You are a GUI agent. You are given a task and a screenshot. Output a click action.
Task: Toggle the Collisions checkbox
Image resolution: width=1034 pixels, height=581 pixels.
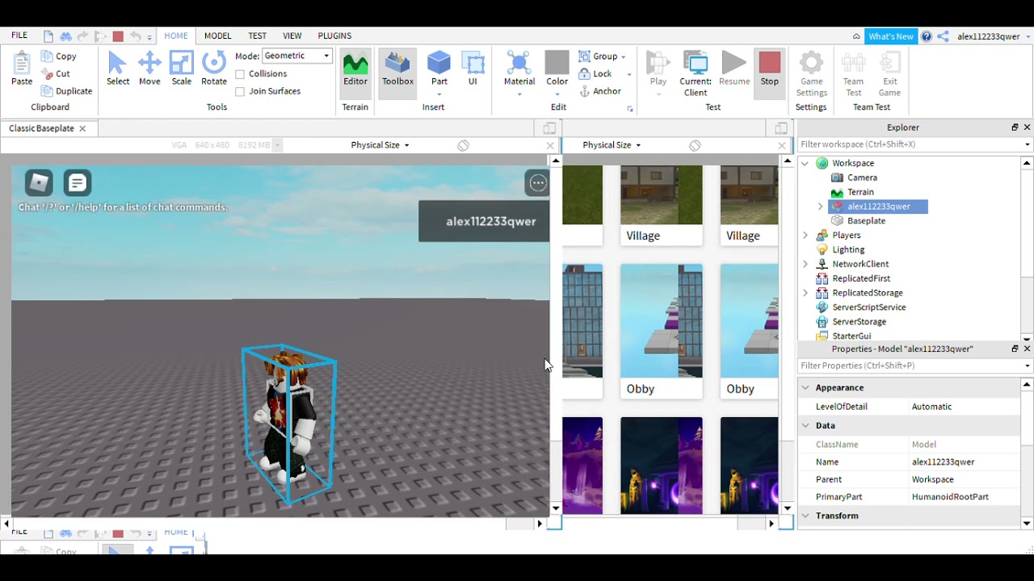240,74
